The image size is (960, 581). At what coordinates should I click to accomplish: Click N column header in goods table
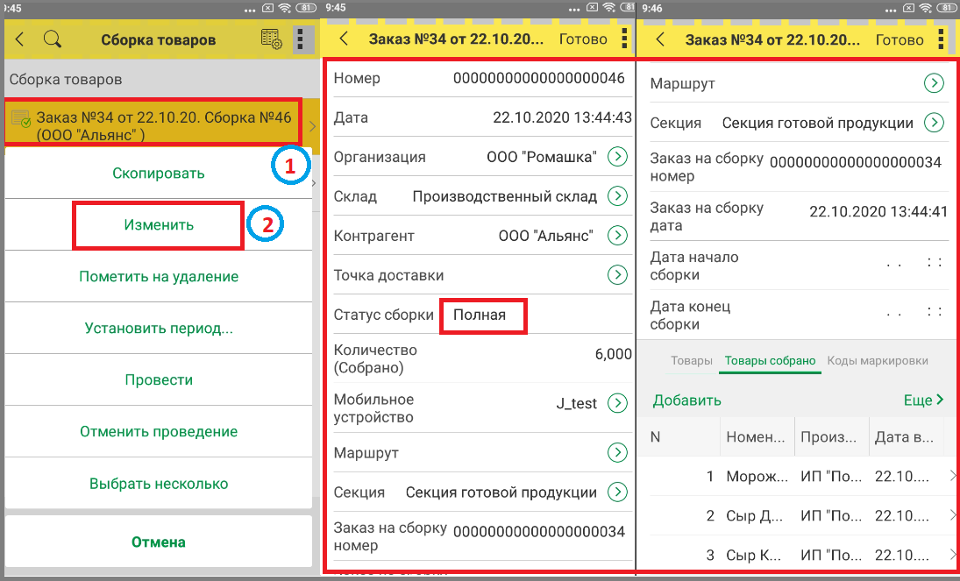679,437
